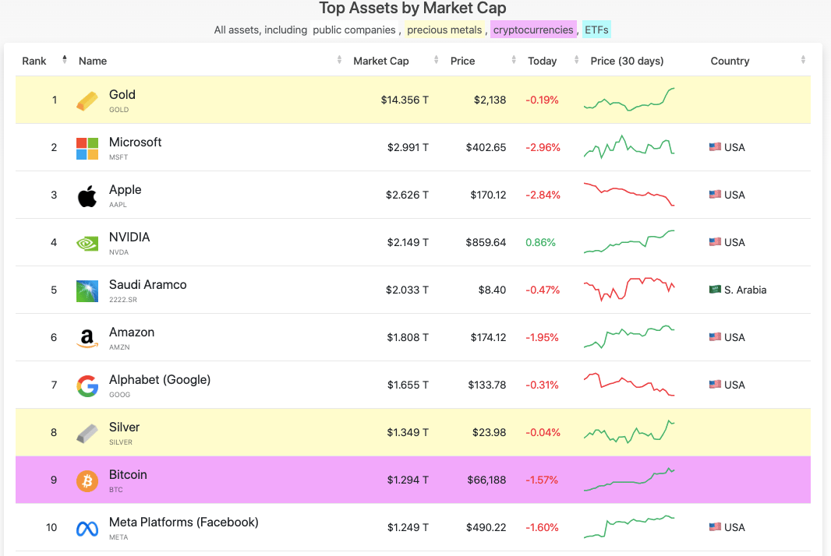Viewport: 831px width, 556px height.
Task: Click Apple's price $170.12
Action: pos(488,195)
